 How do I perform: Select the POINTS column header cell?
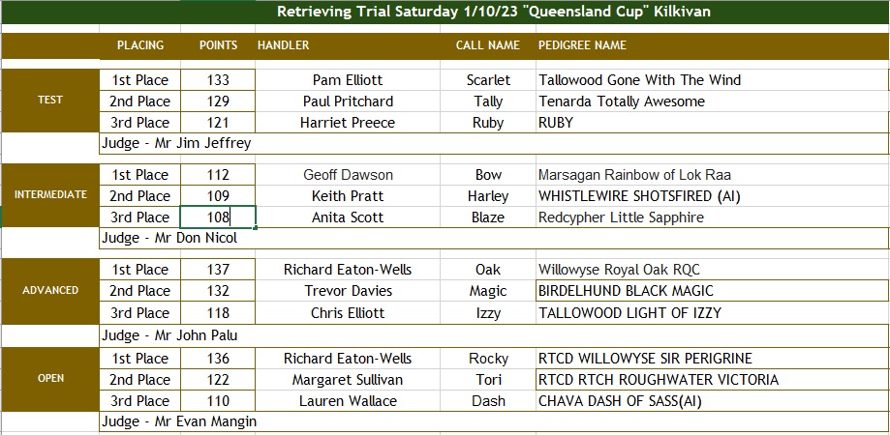tap(218, 45)
